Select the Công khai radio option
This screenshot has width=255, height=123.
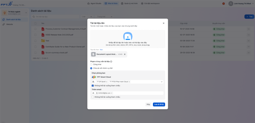(92, 64)
